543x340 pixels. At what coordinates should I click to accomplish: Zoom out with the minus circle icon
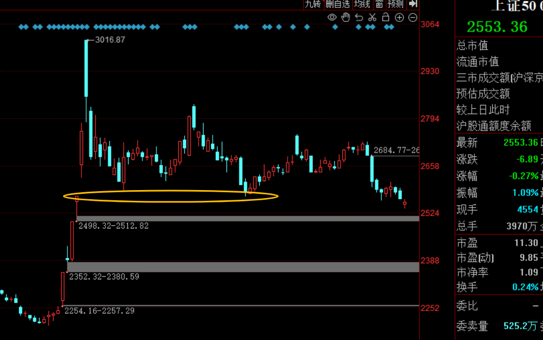point(413,17)
